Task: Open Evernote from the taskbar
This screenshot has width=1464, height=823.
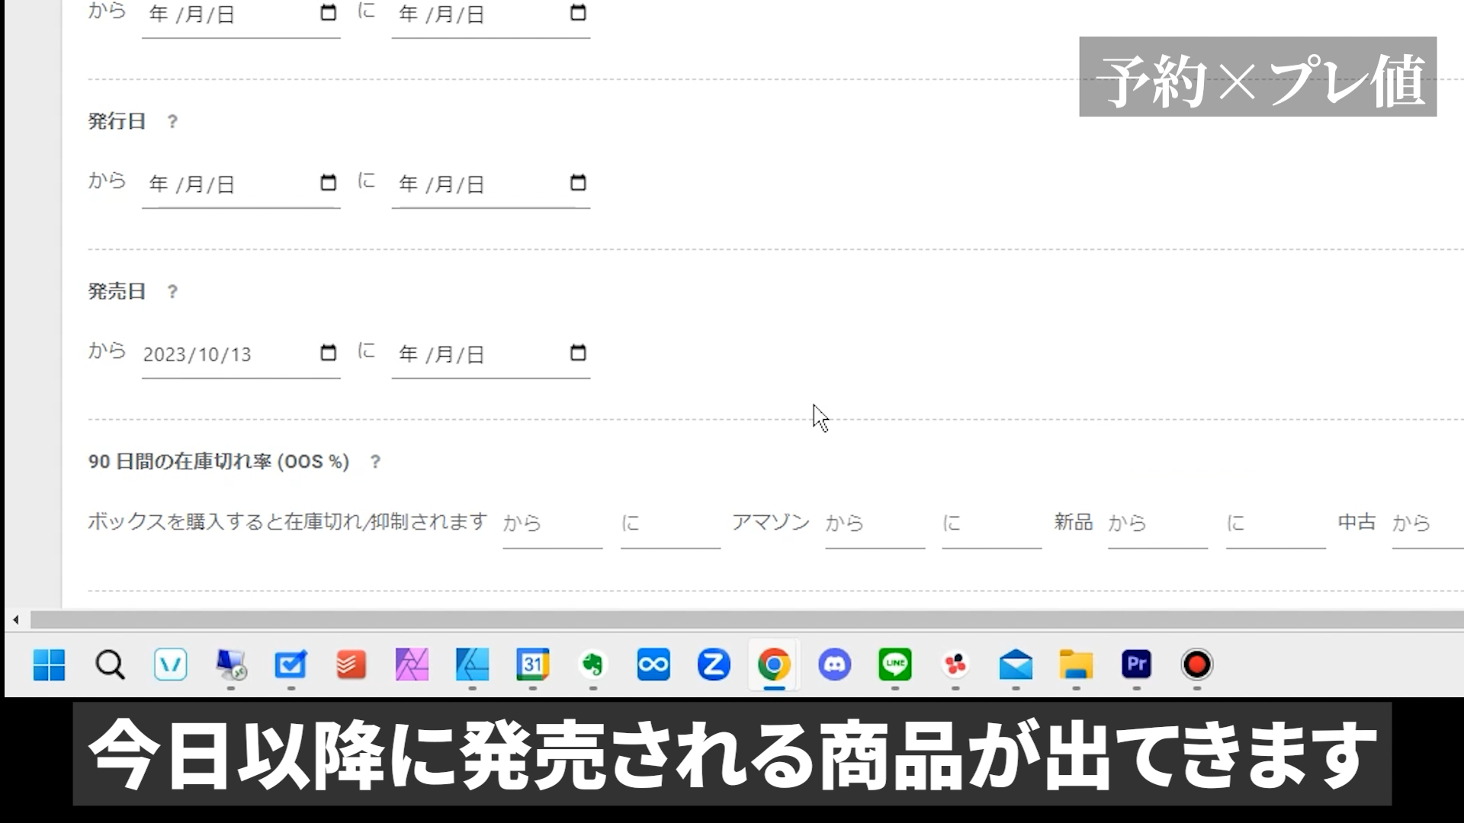Action: pos(592,664)
